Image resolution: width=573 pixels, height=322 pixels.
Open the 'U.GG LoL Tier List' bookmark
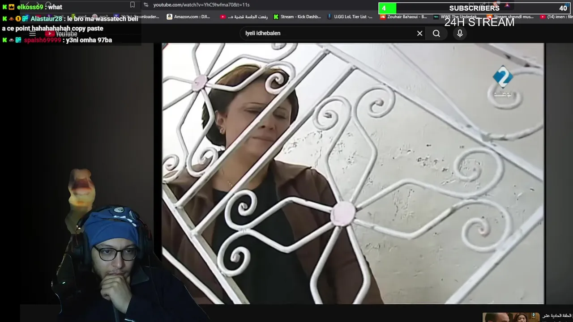[x=350, y=17]
